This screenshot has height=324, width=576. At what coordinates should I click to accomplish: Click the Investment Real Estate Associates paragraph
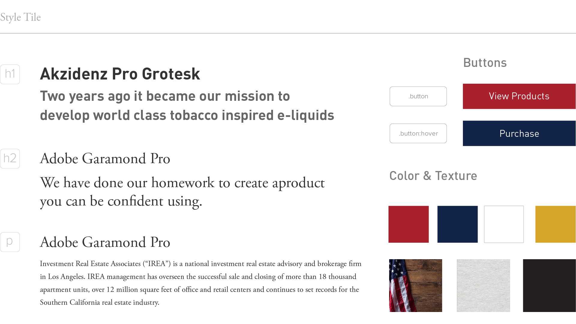201,283
